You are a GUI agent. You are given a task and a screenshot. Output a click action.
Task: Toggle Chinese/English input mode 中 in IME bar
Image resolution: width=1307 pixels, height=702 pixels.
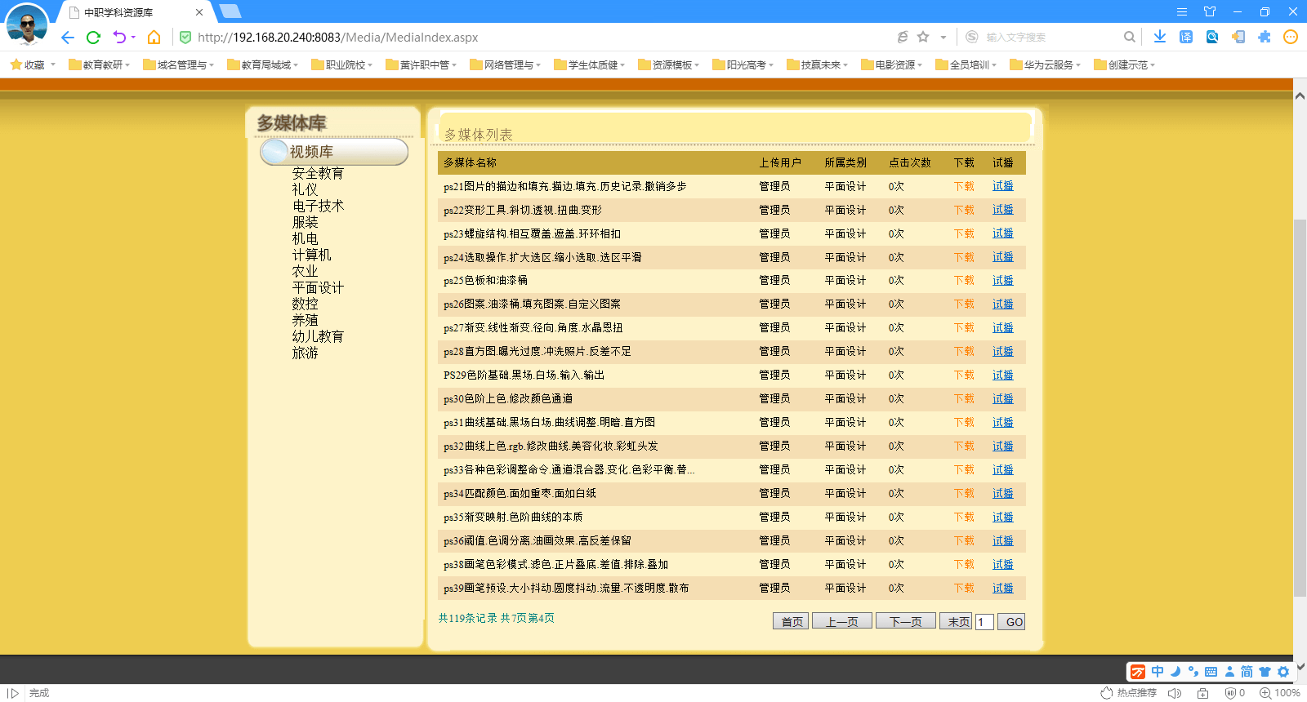click(x=1158, y=672)
